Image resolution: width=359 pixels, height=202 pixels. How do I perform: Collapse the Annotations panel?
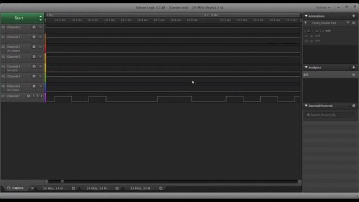306,16
